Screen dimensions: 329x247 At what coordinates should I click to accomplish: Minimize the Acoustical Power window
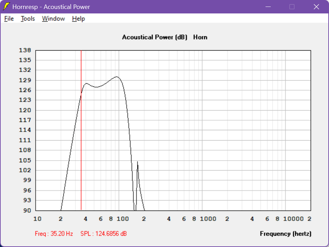(268, 7)
